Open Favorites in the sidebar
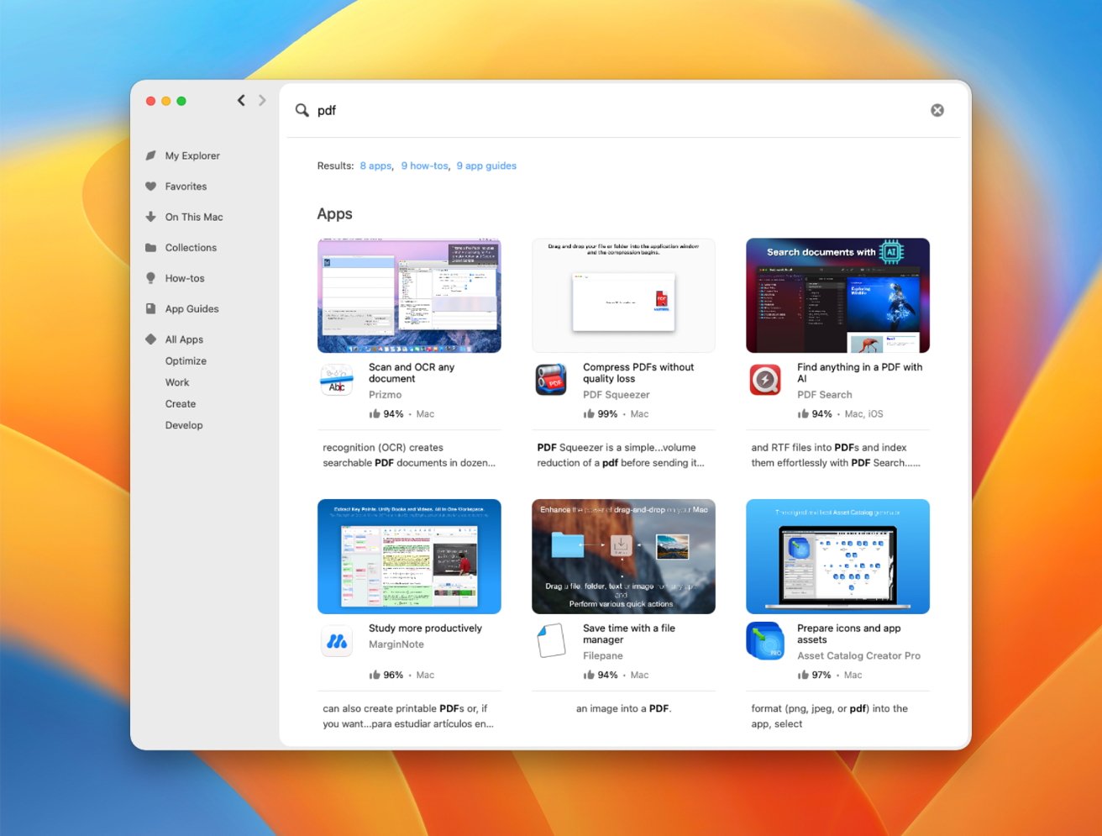 [x=186, y=187]
